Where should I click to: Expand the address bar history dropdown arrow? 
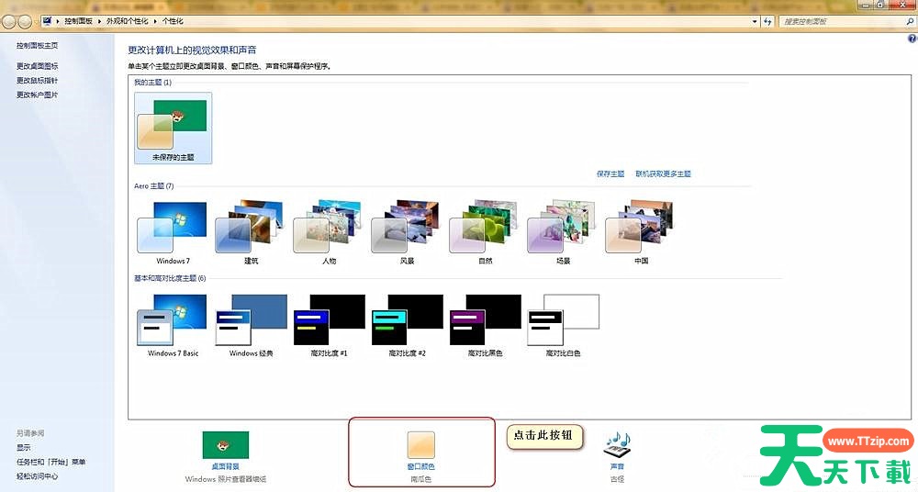point(755,21)
